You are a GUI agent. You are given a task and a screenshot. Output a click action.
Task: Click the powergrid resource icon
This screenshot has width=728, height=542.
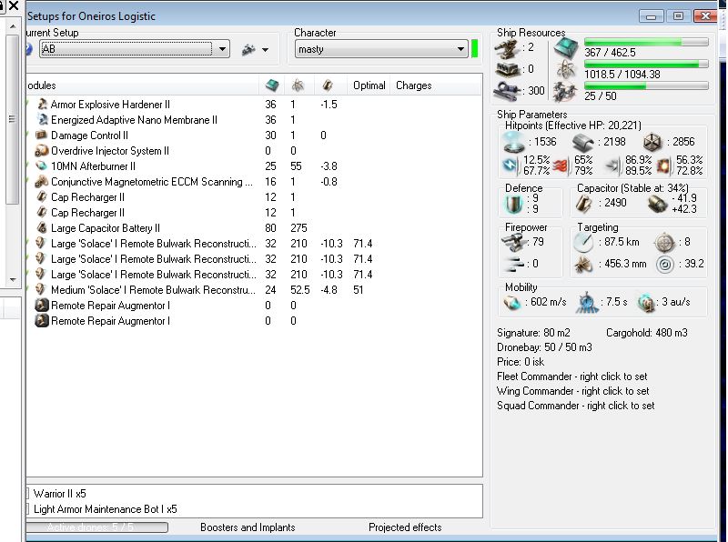(566, 70)
